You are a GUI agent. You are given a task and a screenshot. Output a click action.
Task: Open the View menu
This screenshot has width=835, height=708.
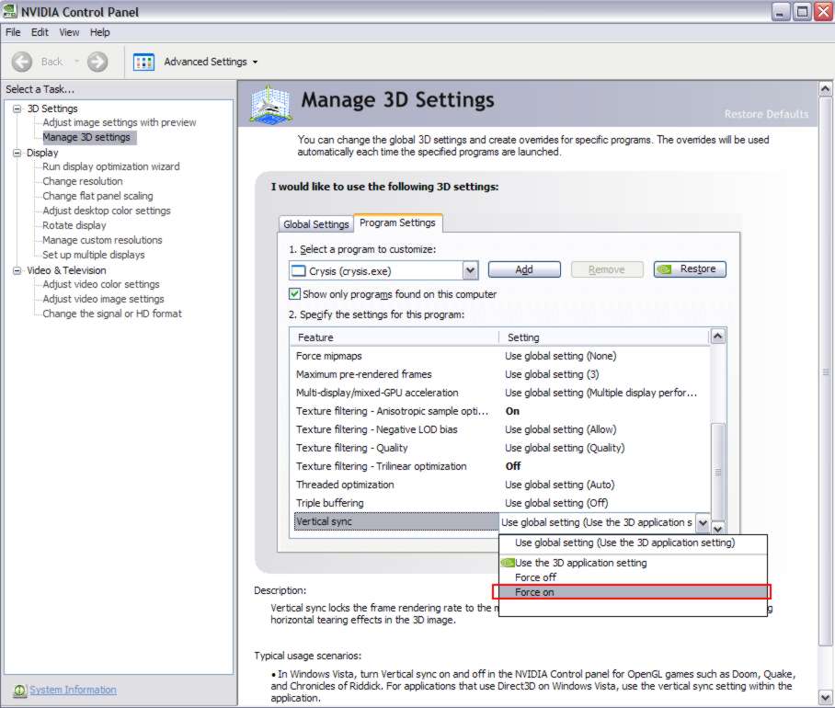click(69, 32)
